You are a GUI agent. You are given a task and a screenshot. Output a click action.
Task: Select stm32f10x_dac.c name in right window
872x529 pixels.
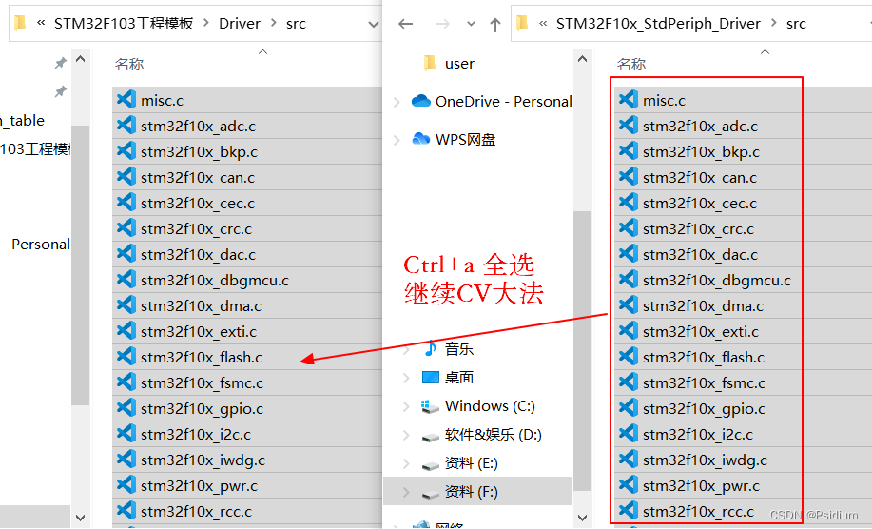coord(700,254)
